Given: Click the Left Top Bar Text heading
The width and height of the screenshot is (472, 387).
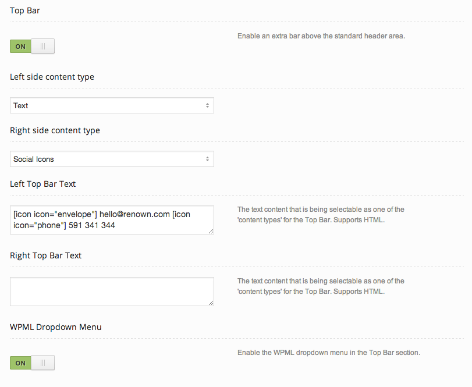Looking at the screenshot, I should [43, 184].
